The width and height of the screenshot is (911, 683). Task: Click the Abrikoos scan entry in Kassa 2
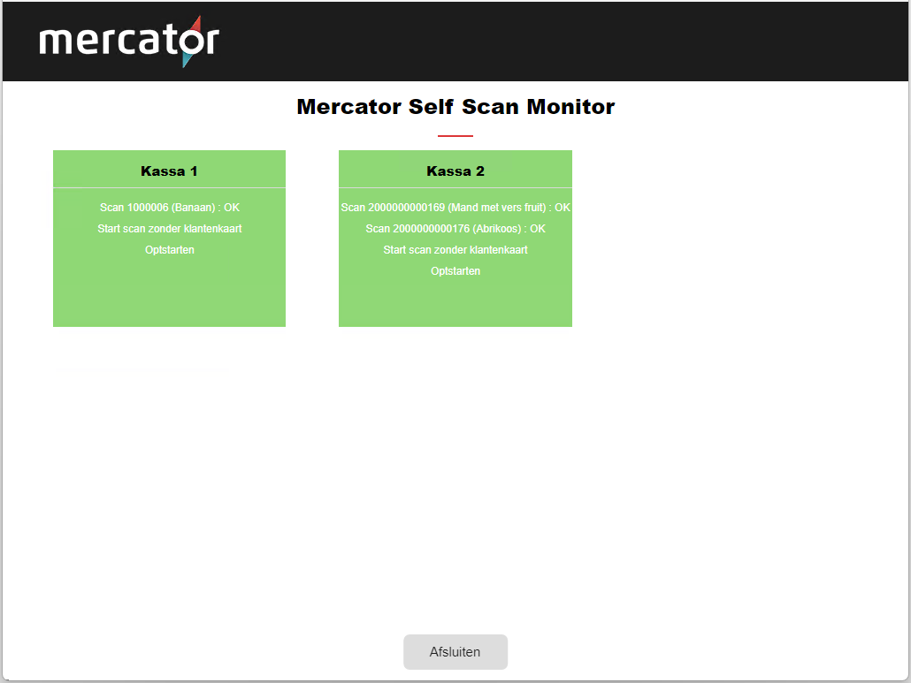[x=455, y=229]
